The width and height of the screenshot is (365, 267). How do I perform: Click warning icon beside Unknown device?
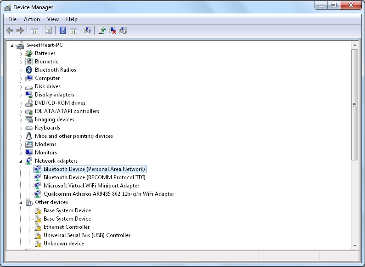pos(38,244)
